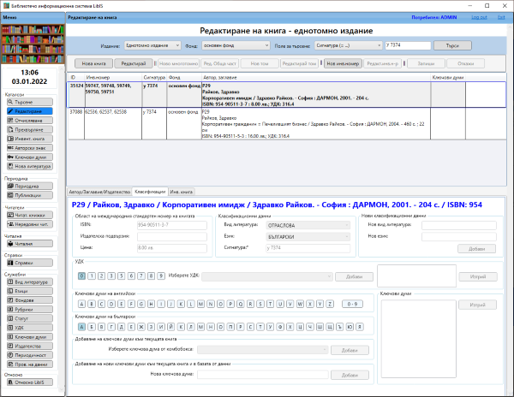514x397 pixels.
Task: Open Справки in the sidebar
Action: point(28,263)
